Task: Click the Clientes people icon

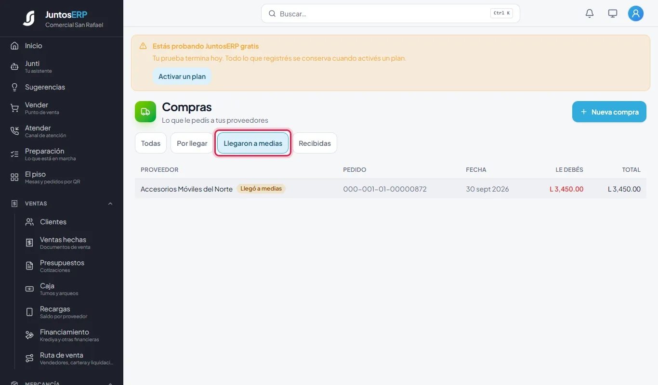Action: pos(29,222)
